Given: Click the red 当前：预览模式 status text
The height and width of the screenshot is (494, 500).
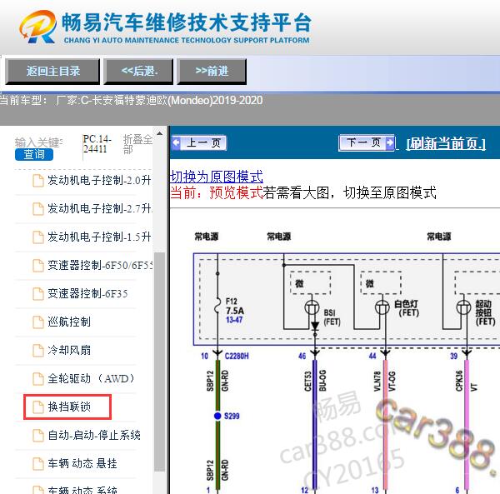Looking at the screenshot, I should [217, 192].
